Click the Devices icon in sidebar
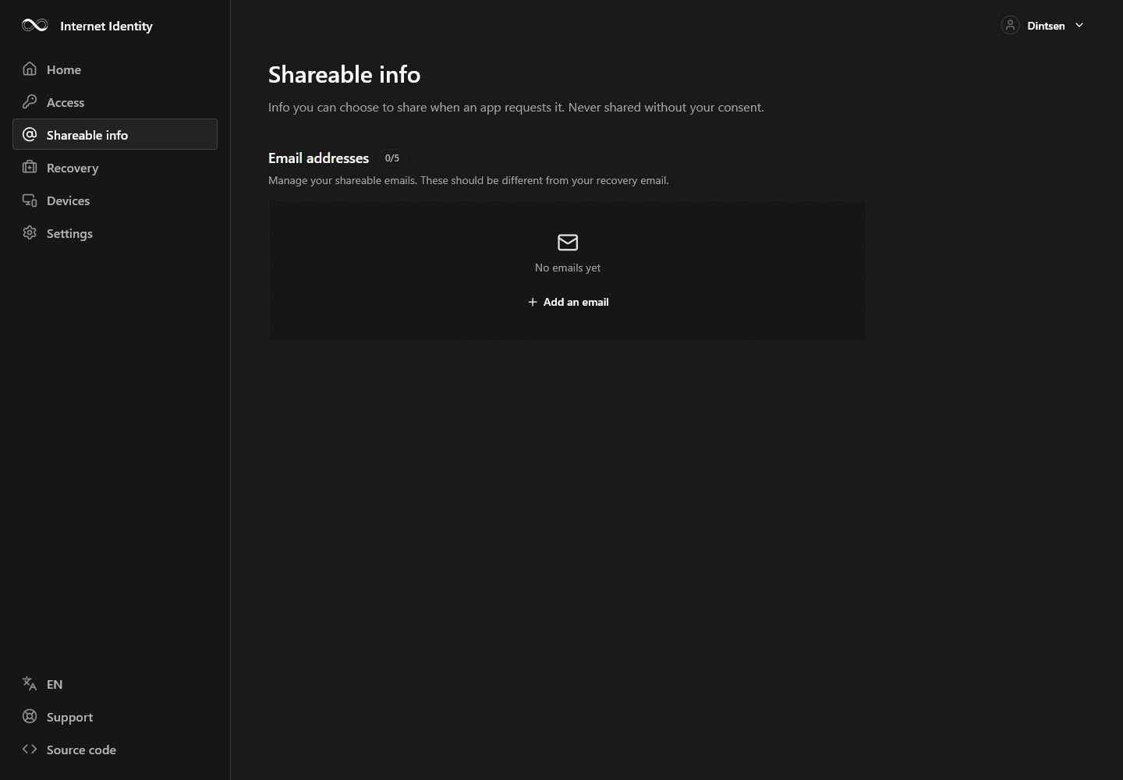Viewport: 1123px width, 780px height. tap(30, 200)
